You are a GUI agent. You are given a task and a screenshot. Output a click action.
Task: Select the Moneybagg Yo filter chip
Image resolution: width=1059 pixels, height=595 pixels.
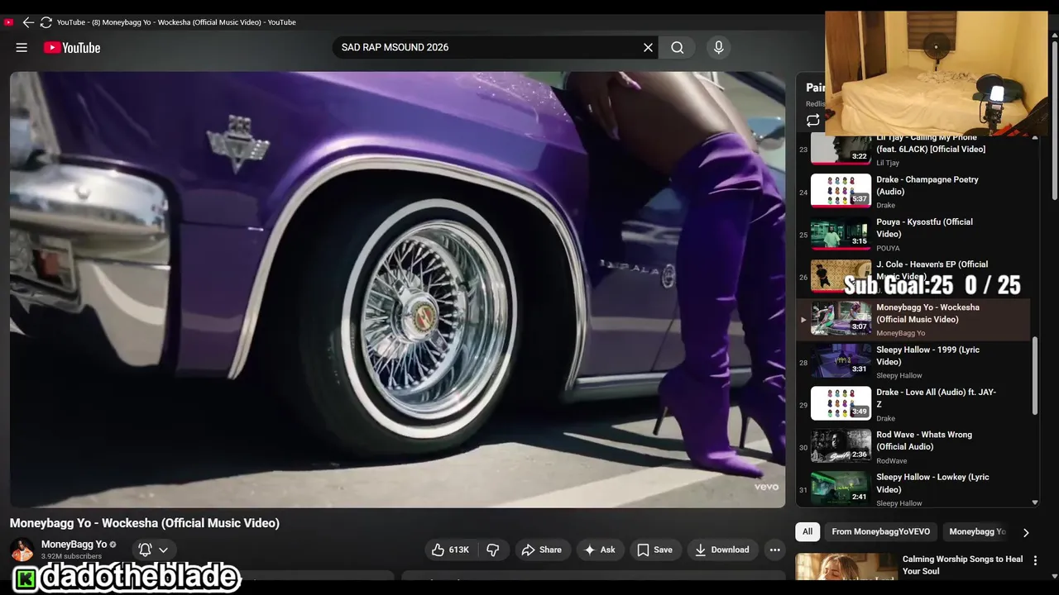(x=976, y=532)
